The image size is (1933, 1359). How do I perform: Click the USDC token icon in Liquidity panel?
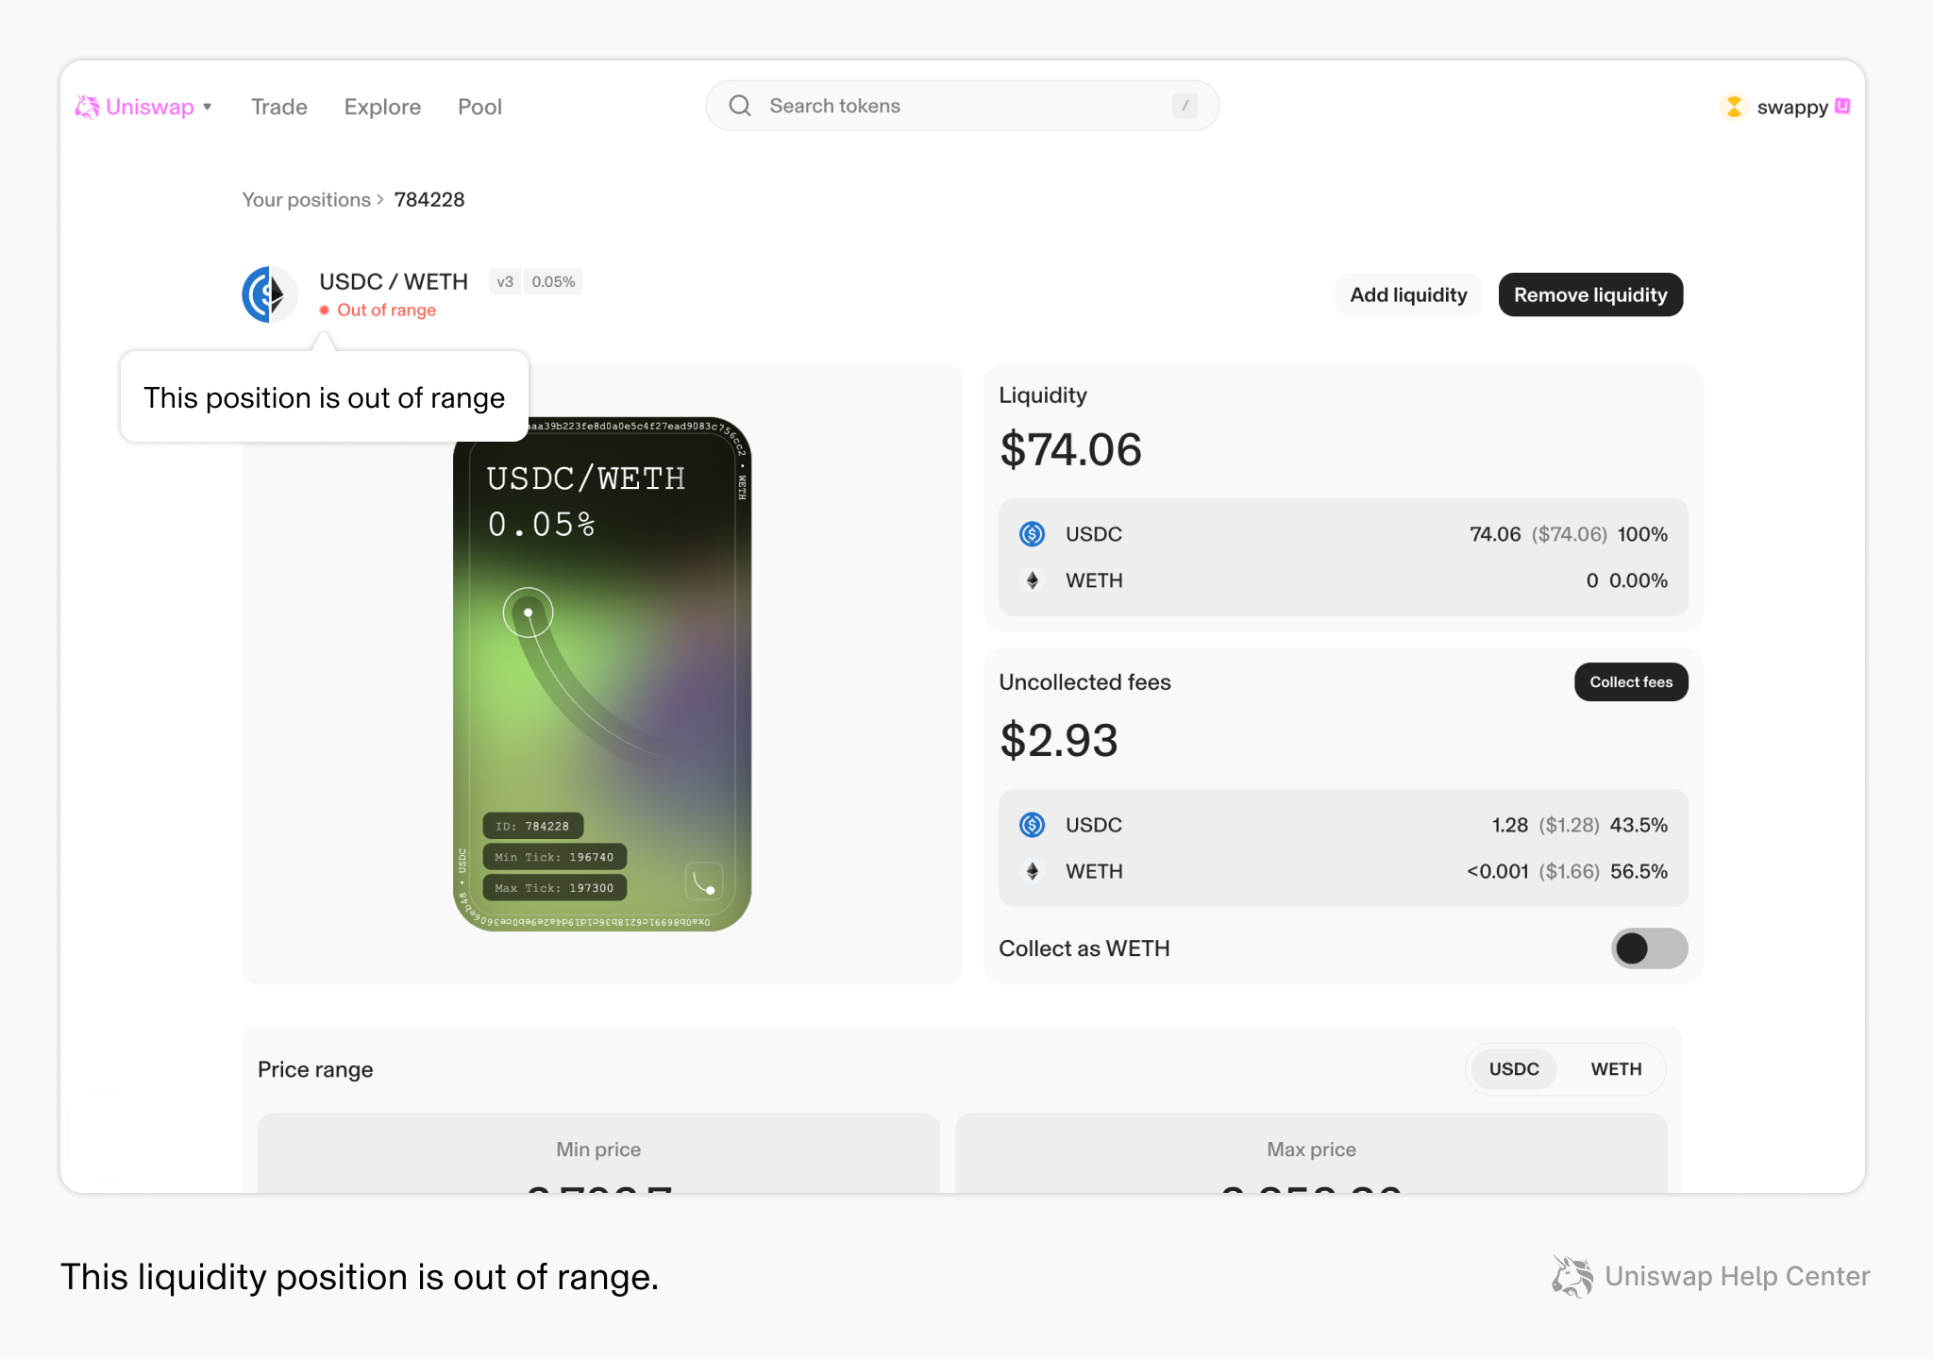[x=1033, y=533]
